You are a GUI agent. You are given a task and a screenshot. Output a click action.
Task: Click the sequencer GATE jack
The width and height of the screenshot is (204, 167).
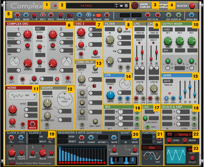pos(81,138)
